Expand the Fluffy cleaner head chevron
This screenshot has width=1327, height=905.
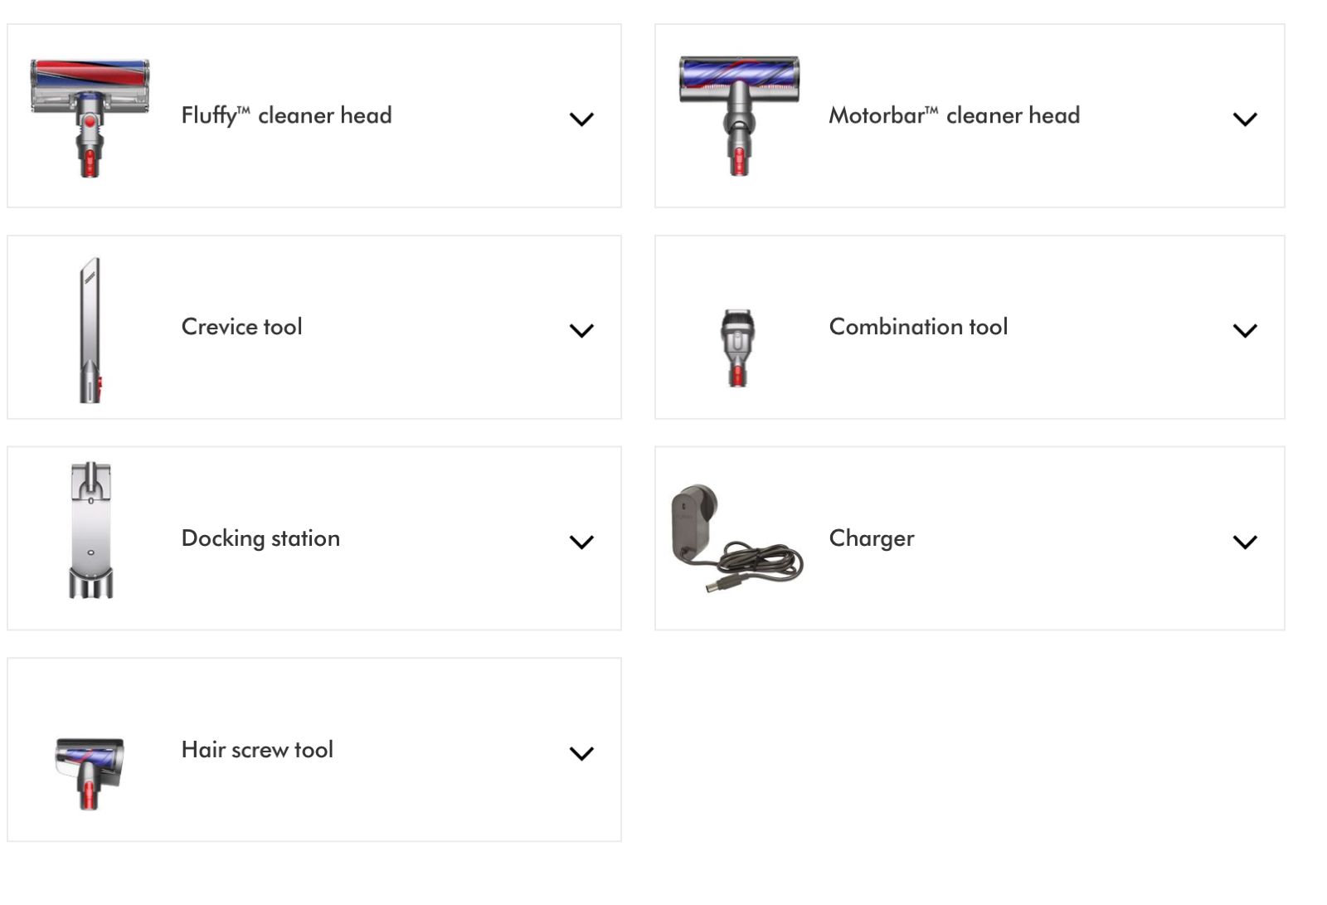[581, 119]
